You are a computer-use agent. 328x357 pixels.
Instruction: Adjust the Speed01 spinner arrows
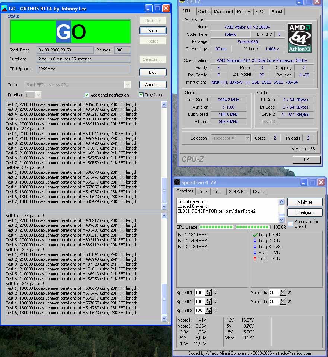[x=208, y=292]
